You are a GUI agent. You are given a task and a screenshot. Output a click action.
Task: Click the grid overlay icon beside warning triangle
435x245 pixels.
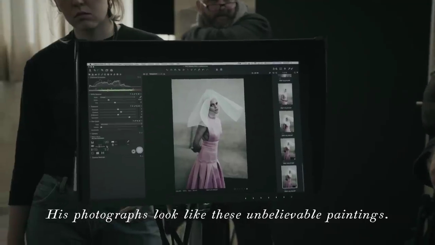[x=221, y=70]
